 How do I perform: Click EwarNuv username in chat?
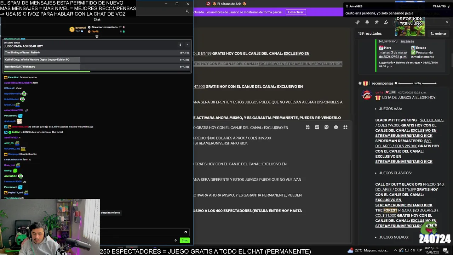point(13,77)
